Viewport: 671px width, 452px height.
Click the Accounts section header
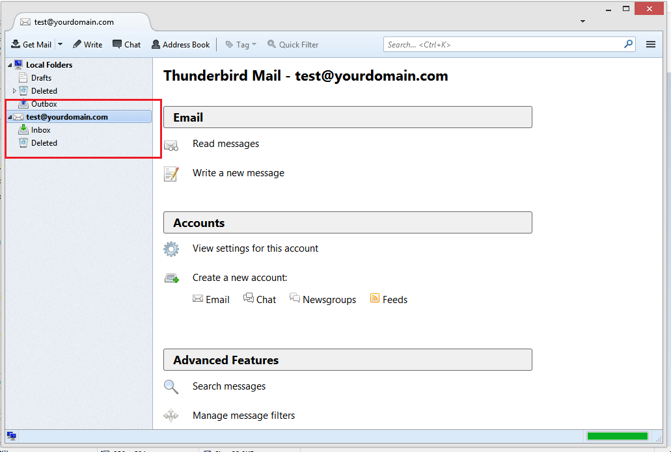pos(348,222)
